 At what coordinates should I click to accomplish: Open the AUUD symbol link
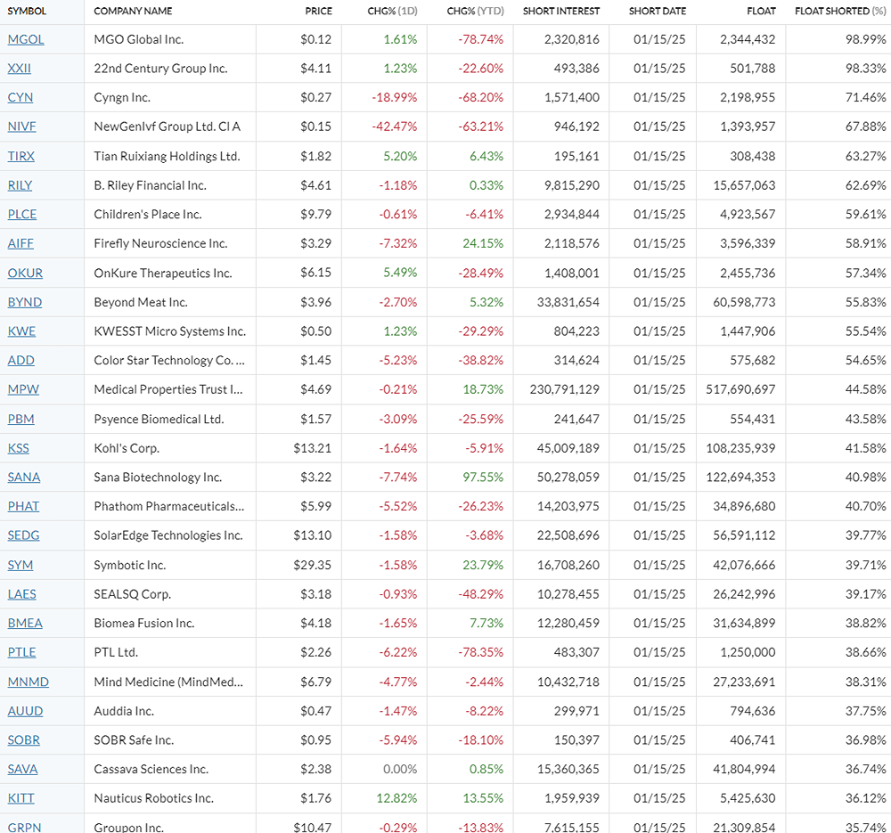coord(25,711)
